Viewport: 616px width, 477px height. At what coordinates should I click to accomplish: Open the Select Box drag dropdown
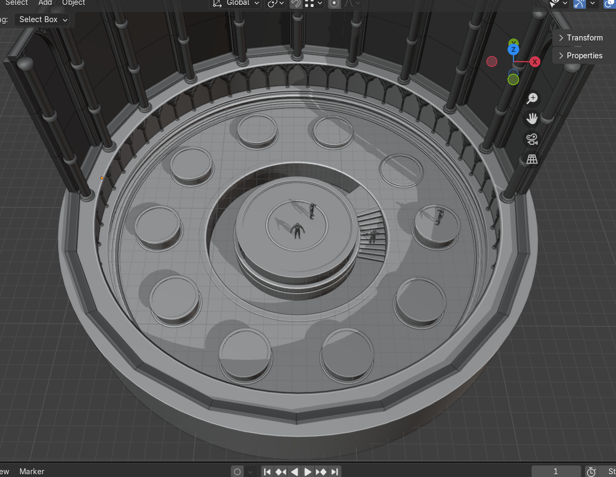click(44, 19)
